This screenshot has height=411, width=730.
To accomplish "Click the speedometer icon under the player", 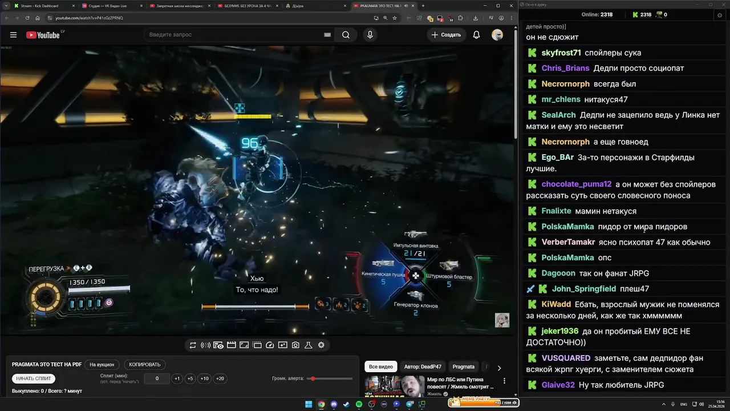I will (270, 345).
